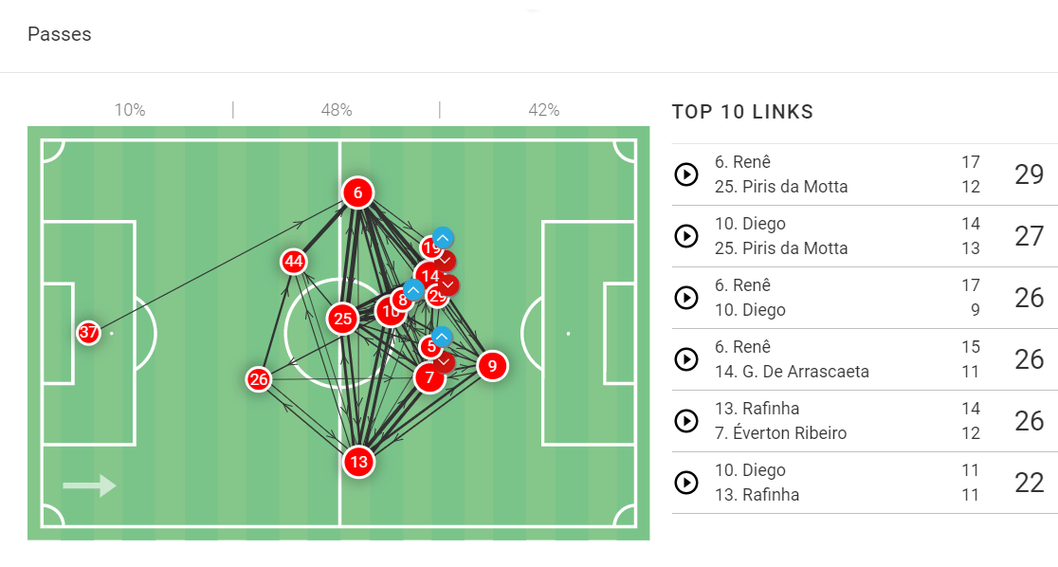Play the Diego–Rafinha link video

click(x=685, y=483)
